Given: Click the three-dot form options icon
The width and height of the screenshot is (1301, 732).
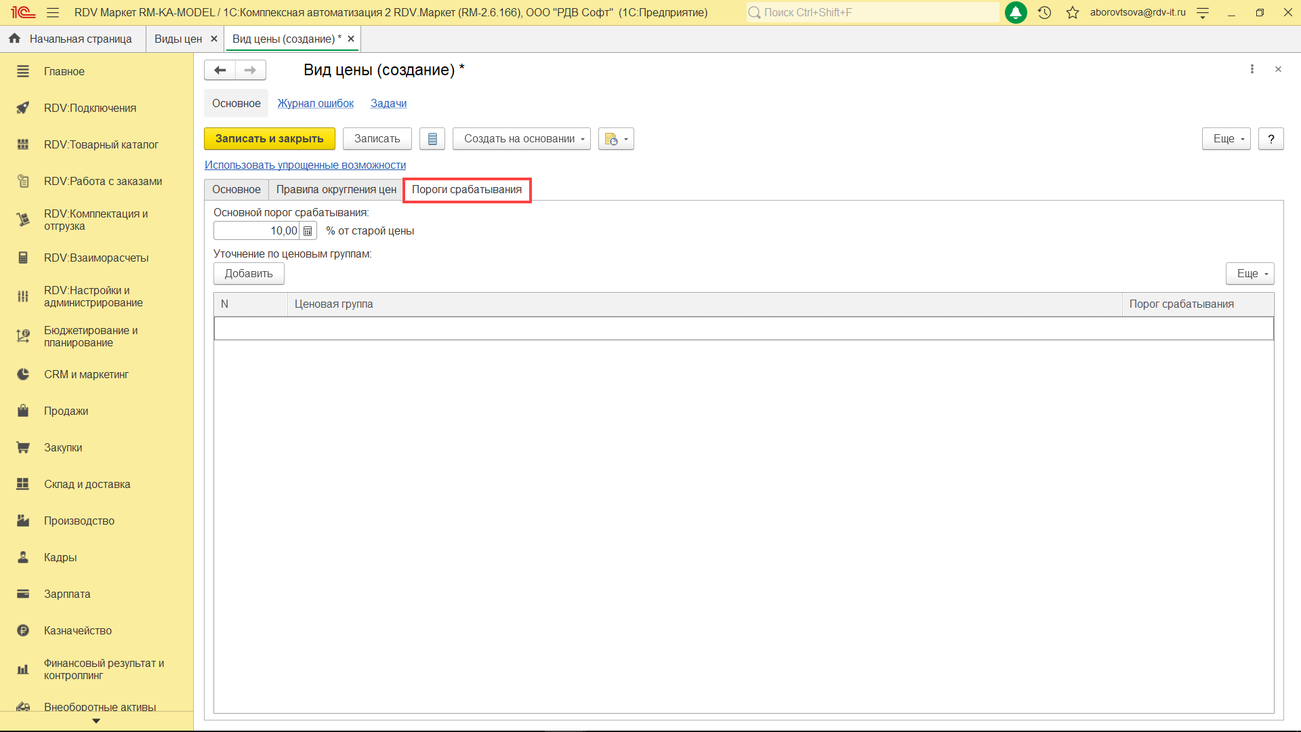Looking at the screenshot, I should pos(1252,69).
